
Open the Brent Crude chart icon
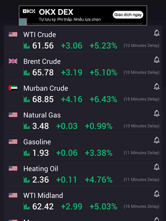pyautogui.click(x=27, y=73)
